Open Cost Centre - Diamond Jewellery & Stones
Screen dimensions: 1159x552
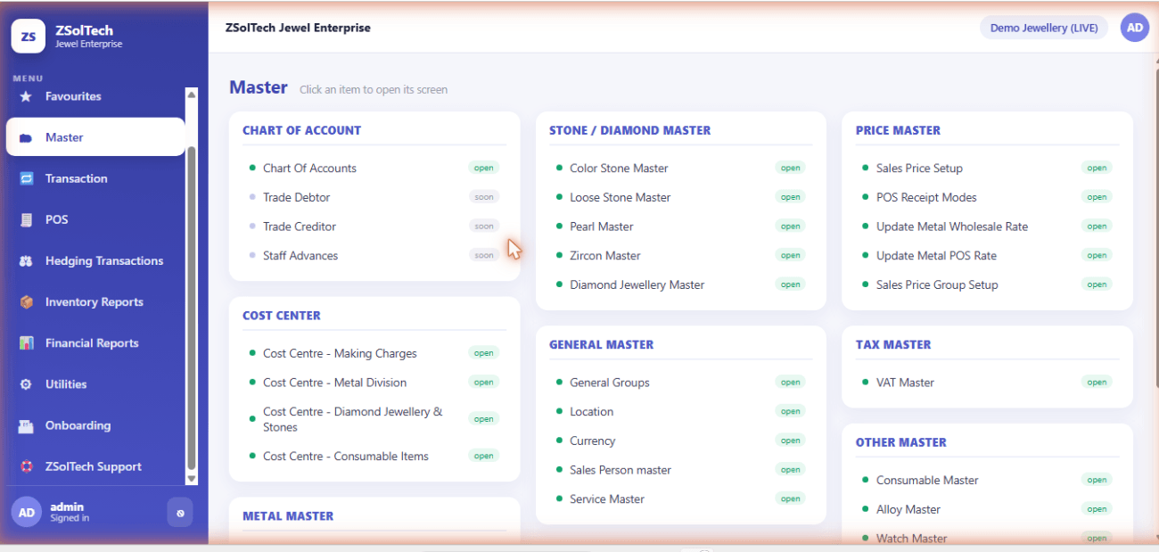(x=374, y=419)
